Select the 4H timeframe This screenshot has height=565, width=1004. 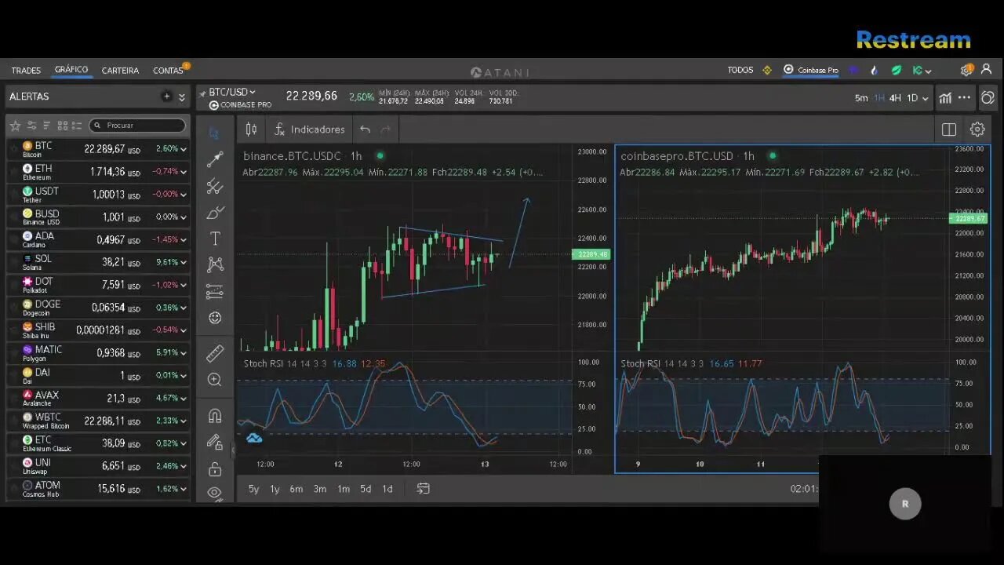tap(895, 98)
